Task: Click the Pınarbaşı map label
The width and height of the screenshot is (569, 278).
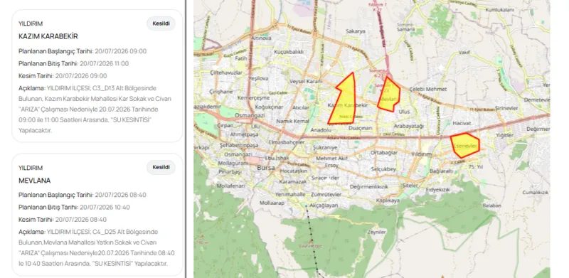Action: tap(230, 171)
